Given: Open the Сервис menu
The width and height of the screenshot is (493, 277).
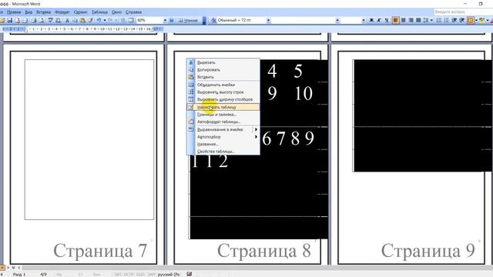Looking at the screenshot, I should (x=81, y=12).
